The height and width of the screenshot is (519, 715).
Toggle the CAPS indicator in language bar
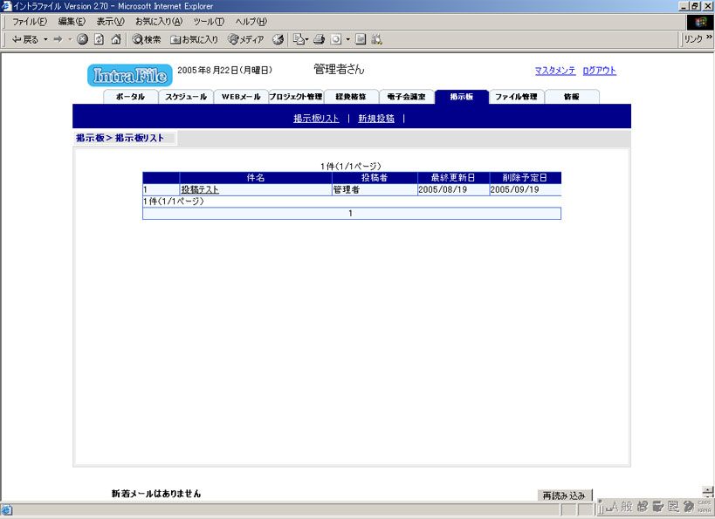click(705, 502)
